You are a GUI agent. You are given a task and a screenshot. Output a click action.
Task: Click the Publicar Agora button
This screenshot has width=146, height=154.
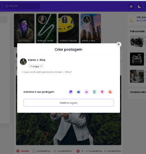tap(69, 103)
